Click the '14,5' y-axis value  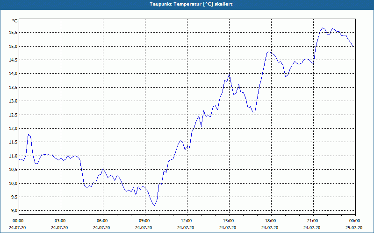tap(13, 60)
